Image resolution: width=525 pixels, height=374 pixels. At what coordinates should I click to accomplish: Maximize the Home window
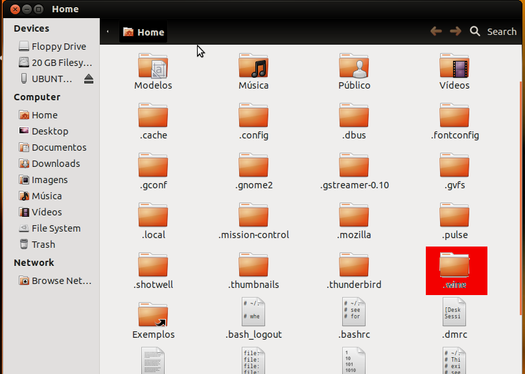pyautogui.click(x=38, y=9)
